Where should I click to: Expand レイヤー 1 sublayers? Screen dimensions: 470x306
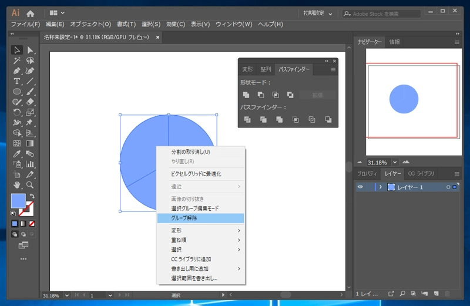click(380, 187)
